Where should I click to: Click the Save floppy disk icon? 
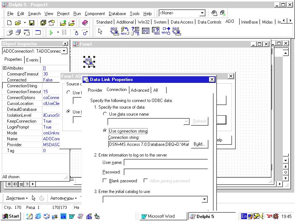(32, 23)
